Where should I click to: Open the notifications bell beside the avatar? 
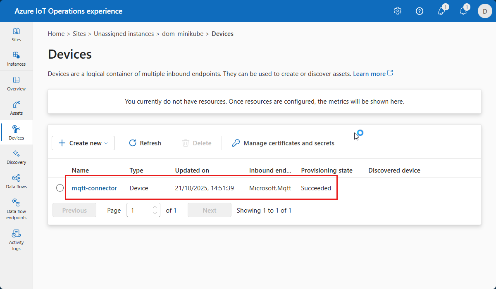click(x=463, y=11)
